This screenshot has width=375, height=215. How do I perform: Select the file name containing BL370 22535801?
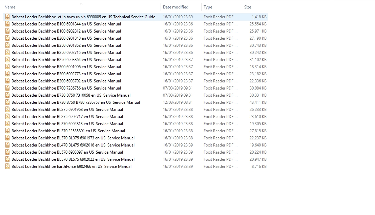click(68, 131)
